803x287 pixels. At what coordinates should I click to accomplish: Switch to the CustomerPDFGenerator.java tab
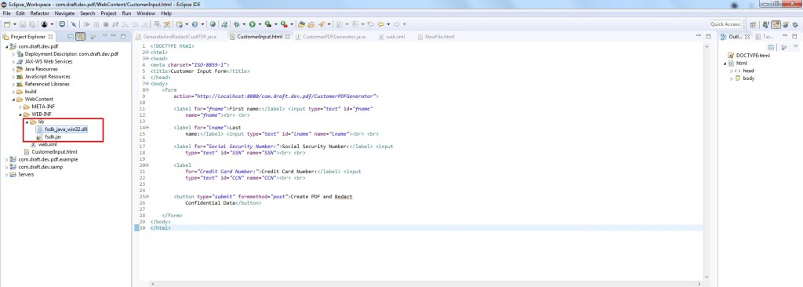[x=330, y=37]
